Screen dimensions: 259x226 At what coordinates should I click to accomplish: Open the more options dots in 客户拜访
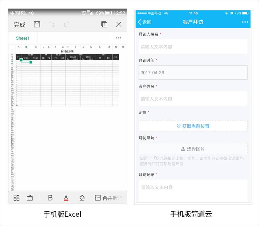click(245, 22)
